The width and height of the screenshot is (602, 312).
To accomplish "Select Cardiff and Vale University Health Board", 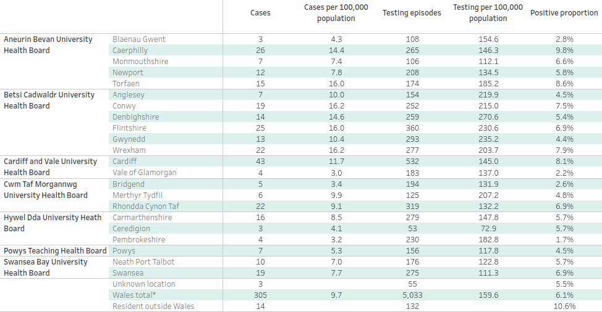I will point(50,167).
